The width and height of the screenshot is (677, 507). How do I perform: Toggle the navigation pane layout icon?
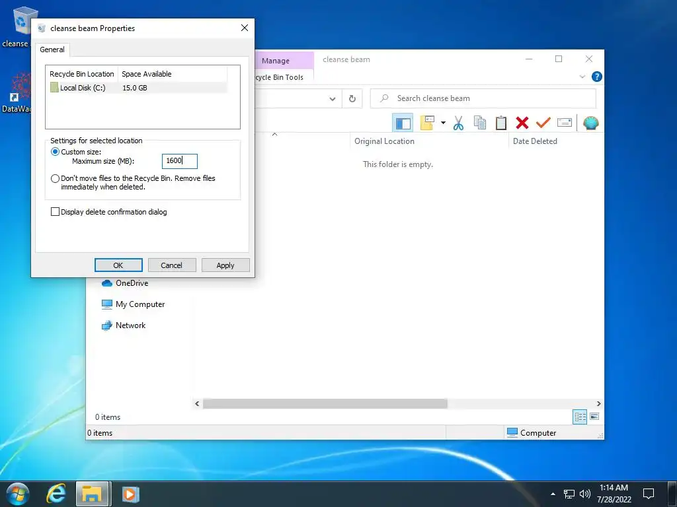[403, 123]
